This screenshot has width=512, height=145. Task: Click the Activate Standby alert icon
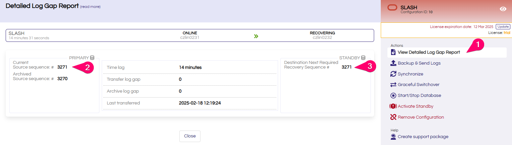393,106
